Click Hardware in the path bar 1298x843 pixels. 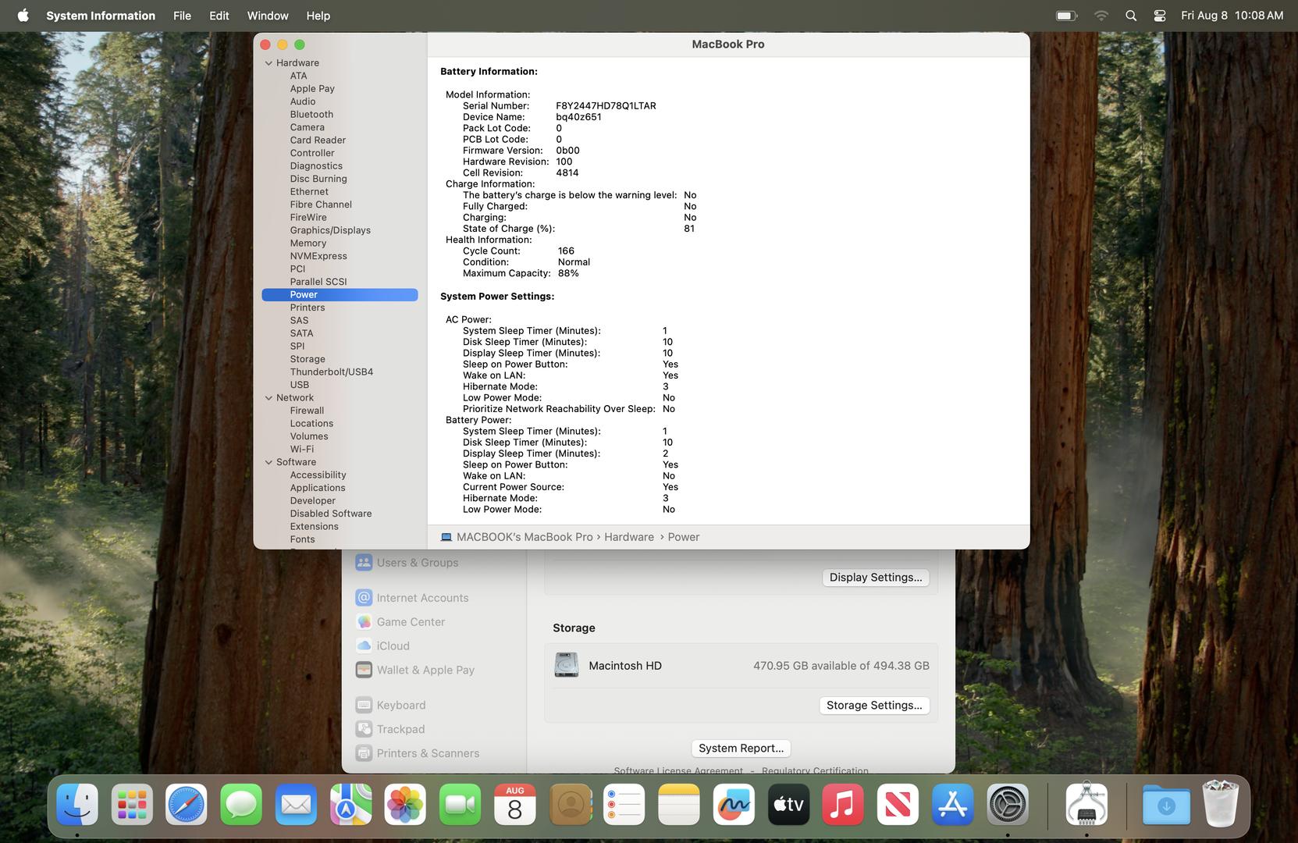(629, 537)
